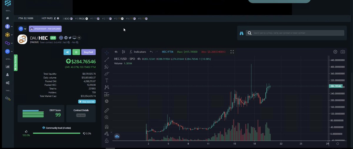Image resolution: width=353 pixels, height=149 pixels.
Task: Open the Indicators menu
Action: coord(138,52)
